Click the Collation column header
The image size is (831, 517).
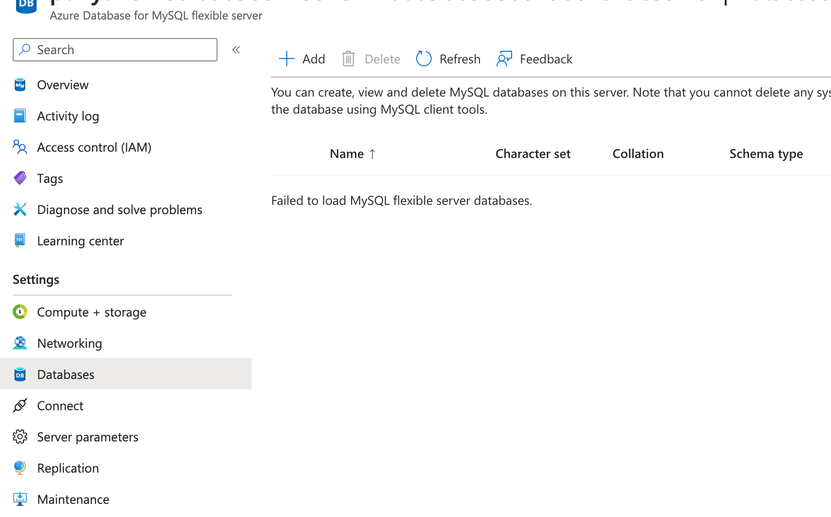tap(638, 154)
